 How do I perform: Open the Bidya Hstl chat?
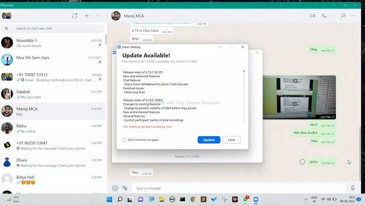coord(52,179)
